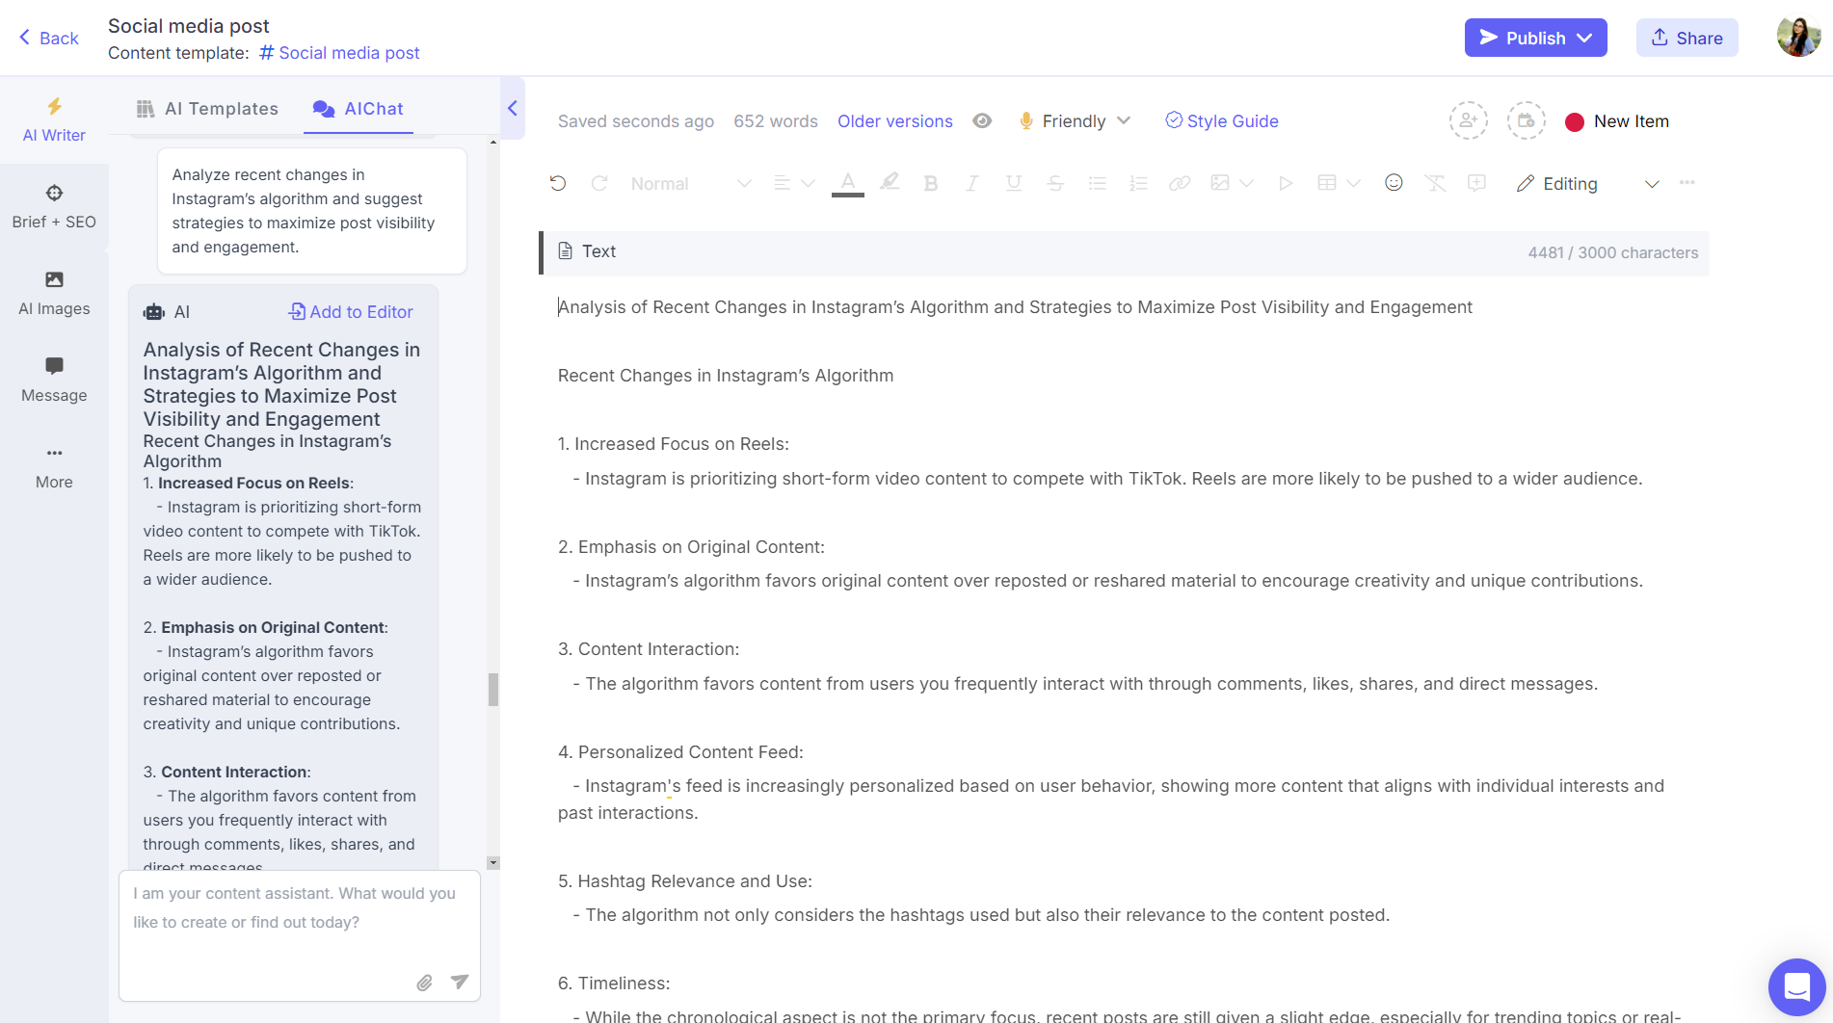Open the text color picker
This screenshot has height=1023, width=1833.
(848, 183)
